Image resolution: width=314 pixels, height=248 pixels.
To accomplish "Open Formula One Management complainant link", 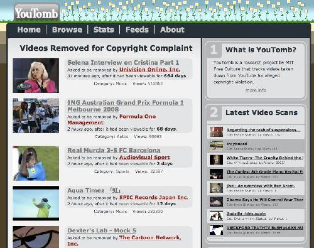I will (x=111, y=120).
